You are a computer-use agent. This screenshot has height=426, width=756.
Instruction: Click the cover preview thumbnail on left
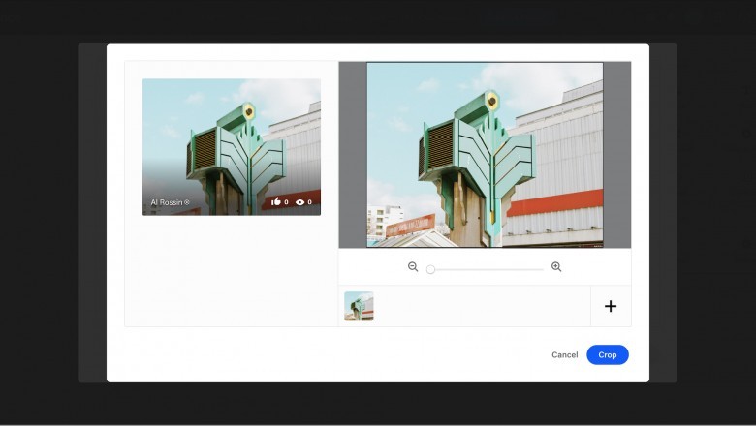point(231,136)
